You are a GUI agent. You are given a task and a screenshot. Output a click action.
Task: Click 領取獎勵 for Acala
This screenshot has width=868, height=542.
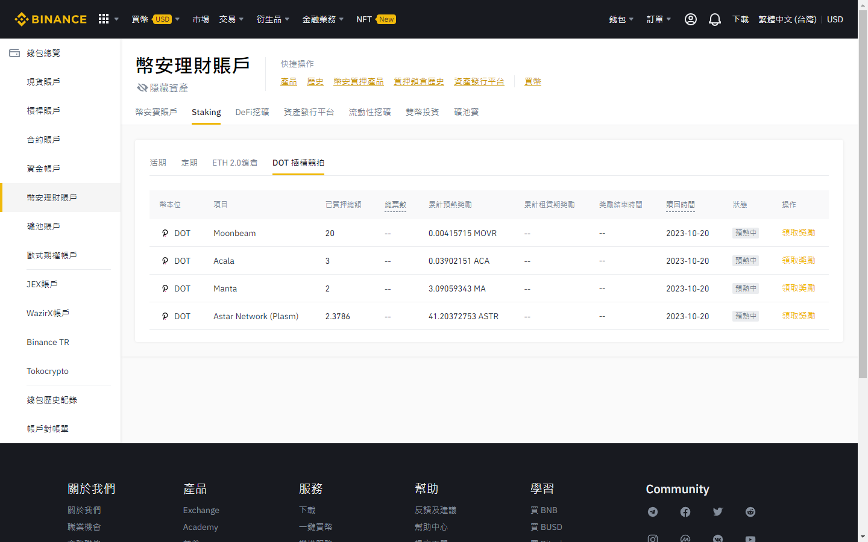point(799,260)
